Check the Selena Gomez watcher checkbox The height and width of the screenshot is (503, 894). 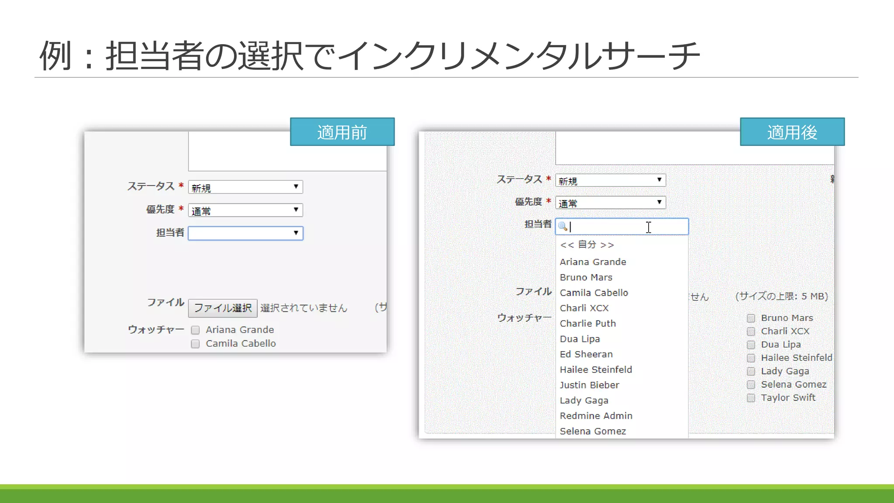[751, 385]
